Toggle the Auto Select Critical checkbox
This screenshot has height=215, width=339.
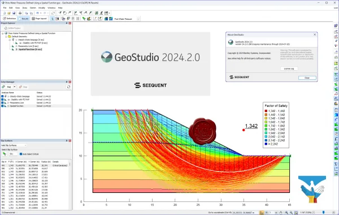21,154
